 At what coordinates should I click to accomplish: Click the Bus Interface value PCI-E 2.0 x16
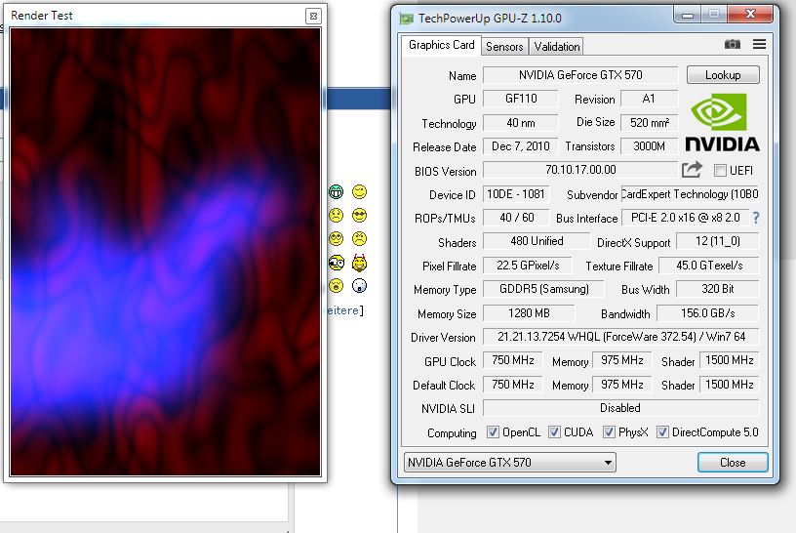coord(685,218)
